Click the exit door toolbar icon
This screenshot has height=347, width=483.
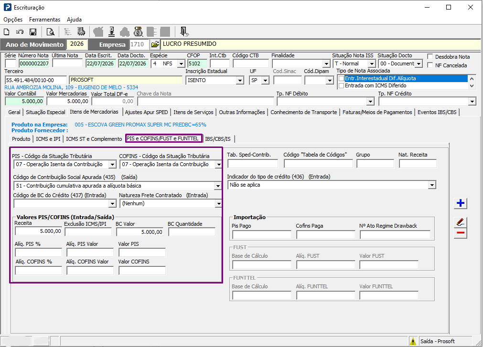tap(184, 32)
